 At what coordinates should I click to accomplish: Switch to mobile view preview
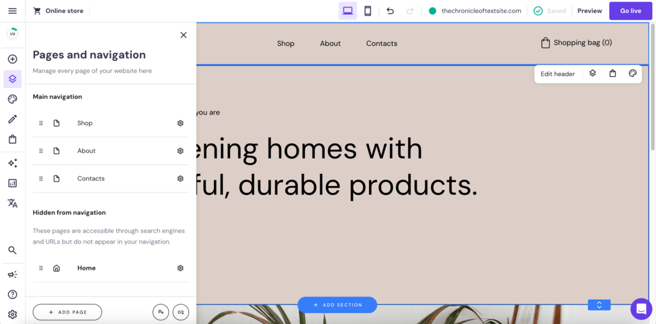(x=368, y=11)
